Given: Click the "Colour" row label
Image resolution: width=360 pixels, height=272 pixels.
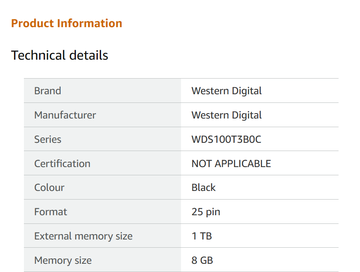Looking at the screenshot, I should 49,188.
